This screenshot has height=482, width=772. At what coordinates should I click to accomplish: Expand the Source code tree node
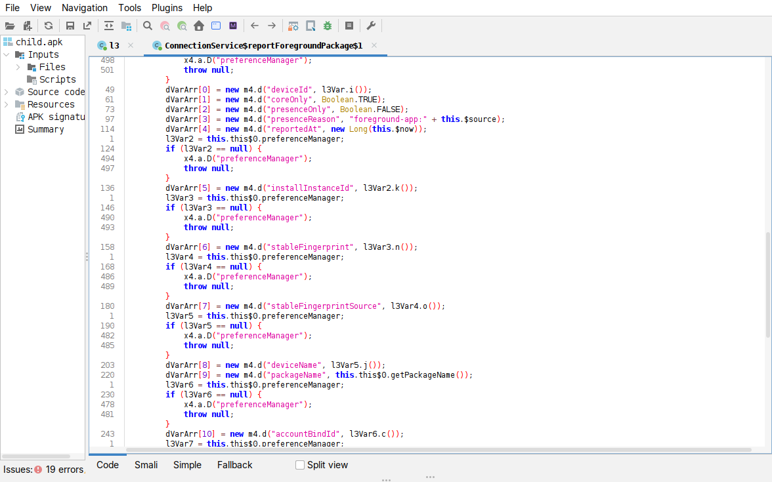(x=7, y=92)
